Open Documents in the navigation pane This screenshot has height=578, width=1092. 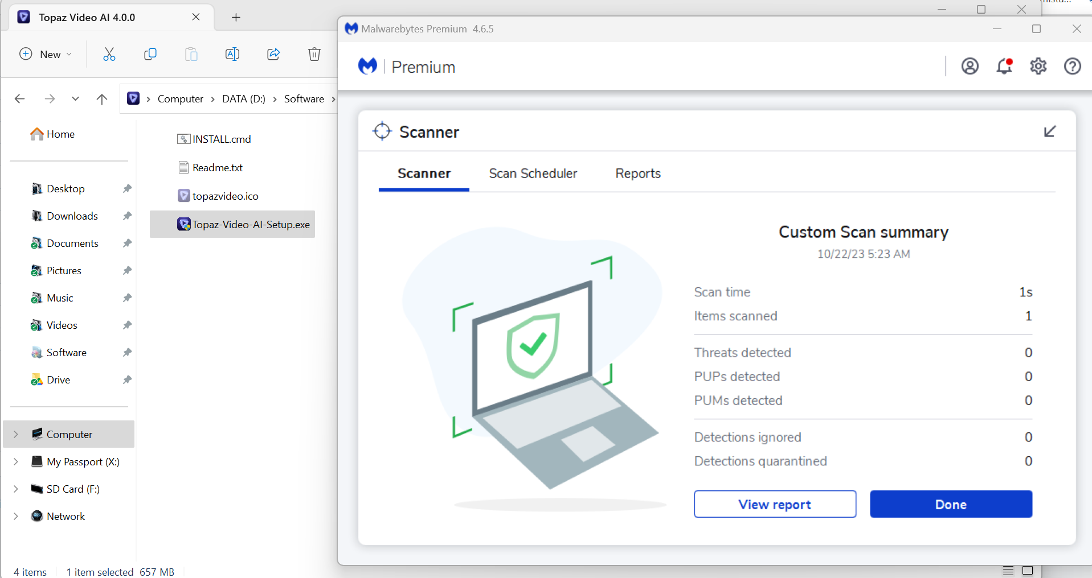[65, 243]
